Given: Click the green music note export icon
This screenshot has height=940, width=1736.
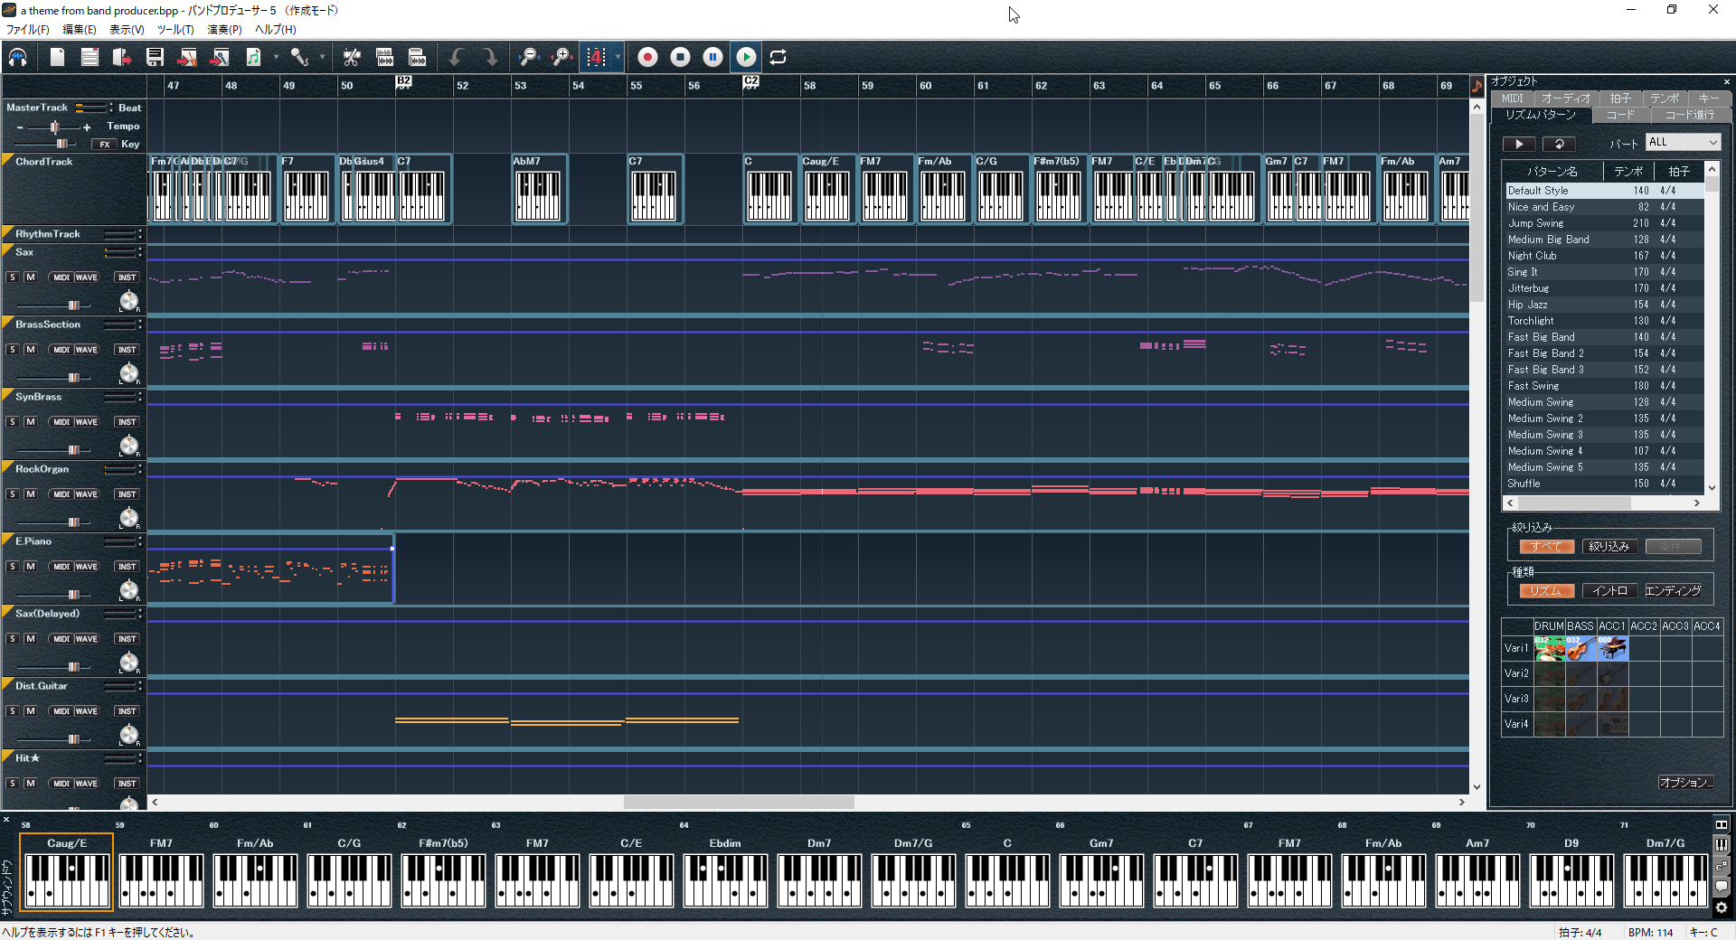Looking at the screenshot, I should [x=253, y=57].
